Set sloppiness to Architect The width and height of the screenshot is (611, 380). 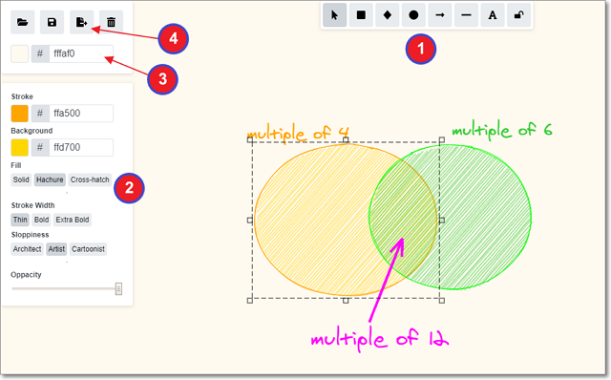28,249
